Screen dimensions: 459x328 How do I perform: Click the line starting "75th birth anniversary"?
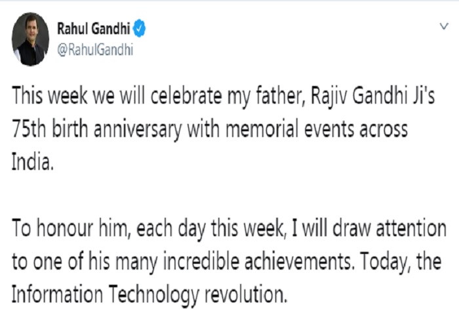click(x=210, y=129)
